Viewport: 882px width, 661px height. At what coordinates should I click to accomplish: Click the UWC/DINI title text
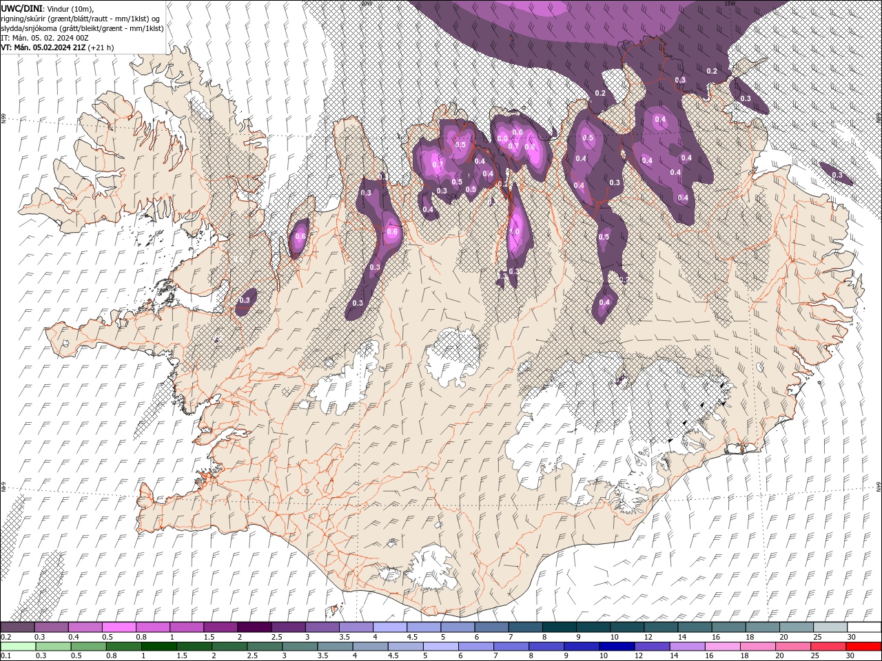click(x=21, y=8)
